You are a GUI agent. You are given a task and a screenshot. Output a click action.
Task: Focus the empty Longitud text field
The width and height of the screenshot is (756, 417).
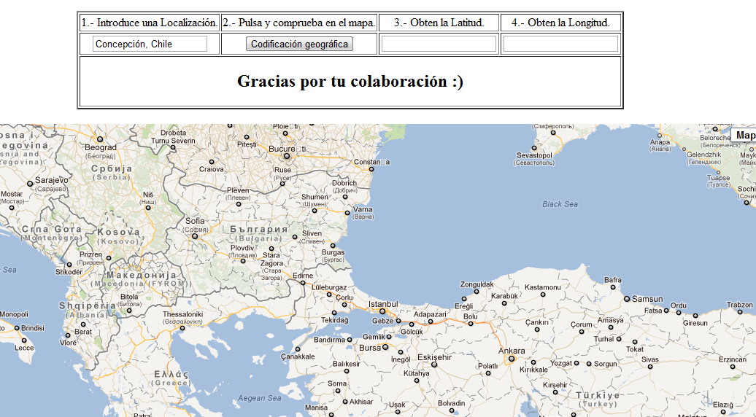[x=560, y=44]
